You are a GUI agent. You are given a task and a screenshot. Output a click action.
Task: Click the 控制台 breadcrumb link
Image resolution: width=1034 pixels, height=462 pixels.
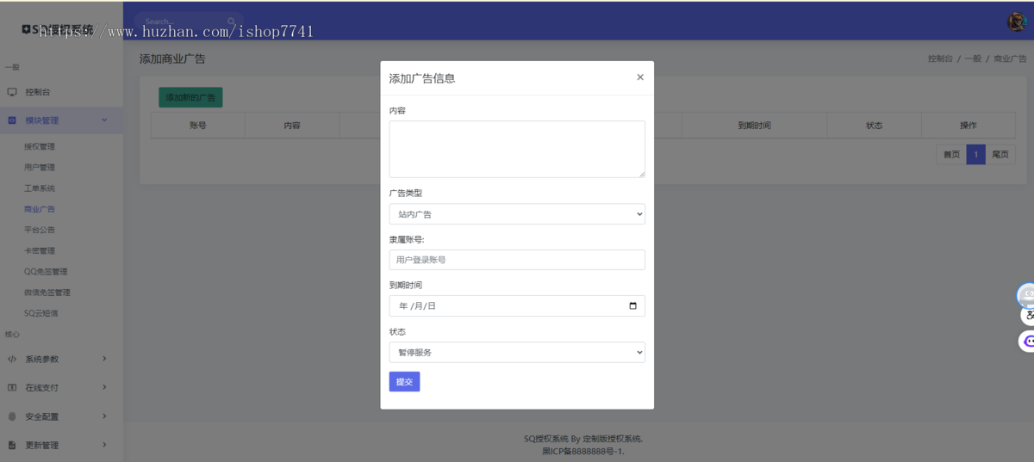click(x=940, y=59)
